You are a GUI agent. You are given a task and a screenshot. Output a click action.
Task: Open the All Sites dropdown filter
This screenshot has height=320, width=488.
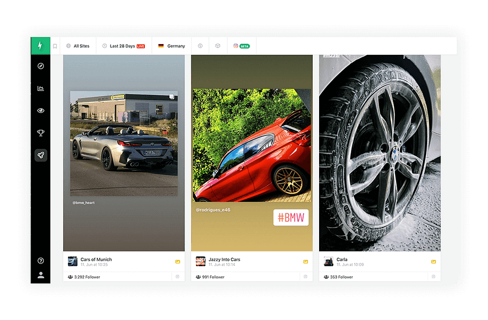tap(78, 46)
